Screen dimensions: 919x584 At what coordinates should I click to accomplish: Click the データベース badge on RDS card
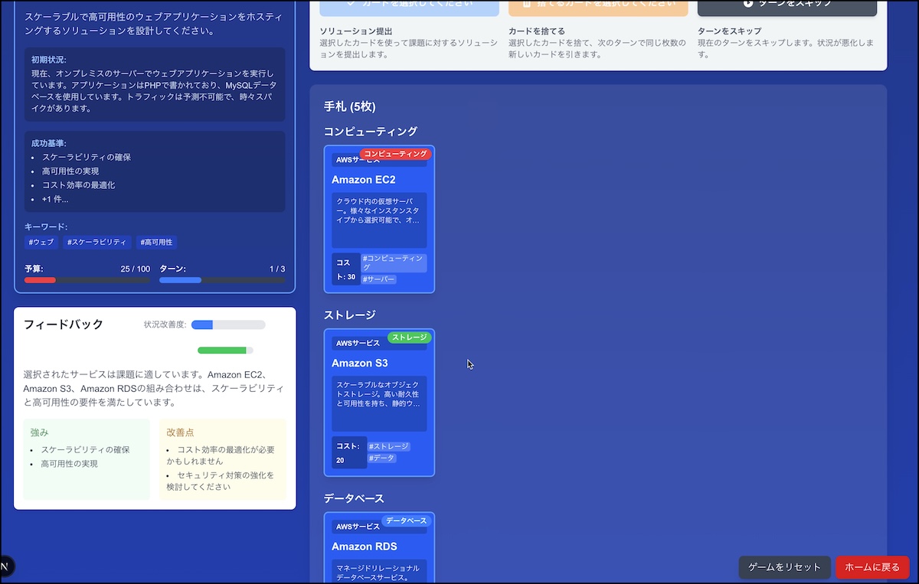click(x=407, y=520)
